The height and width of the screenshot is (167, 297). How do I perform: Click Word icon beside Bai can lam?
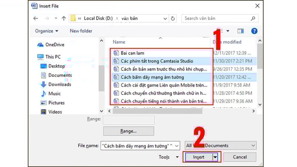(116, 53)
